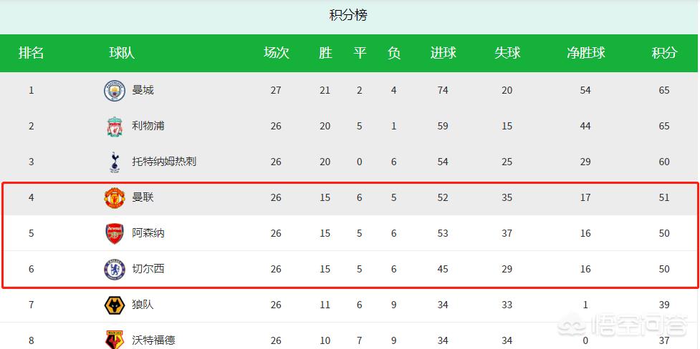Screen dimensions: 700x349
Task: Click the 进球 column header
Action: click(443, 53)
